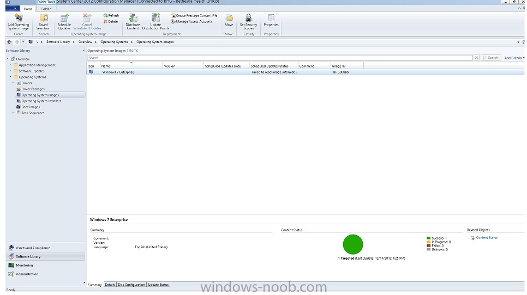527x295 pixels.
Task: Refresh the operating system images list
Action: coord(111,15)
